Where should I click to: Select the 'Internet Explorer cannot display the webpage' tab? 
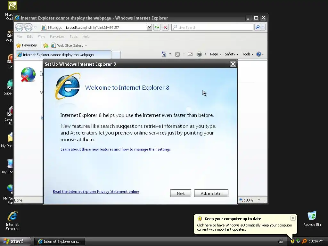pos(63,54)
